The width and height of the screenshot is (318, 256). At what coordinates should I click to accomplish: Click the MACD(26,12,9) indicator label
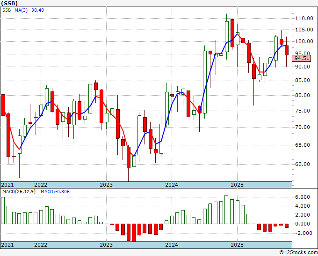click(19, 192)
